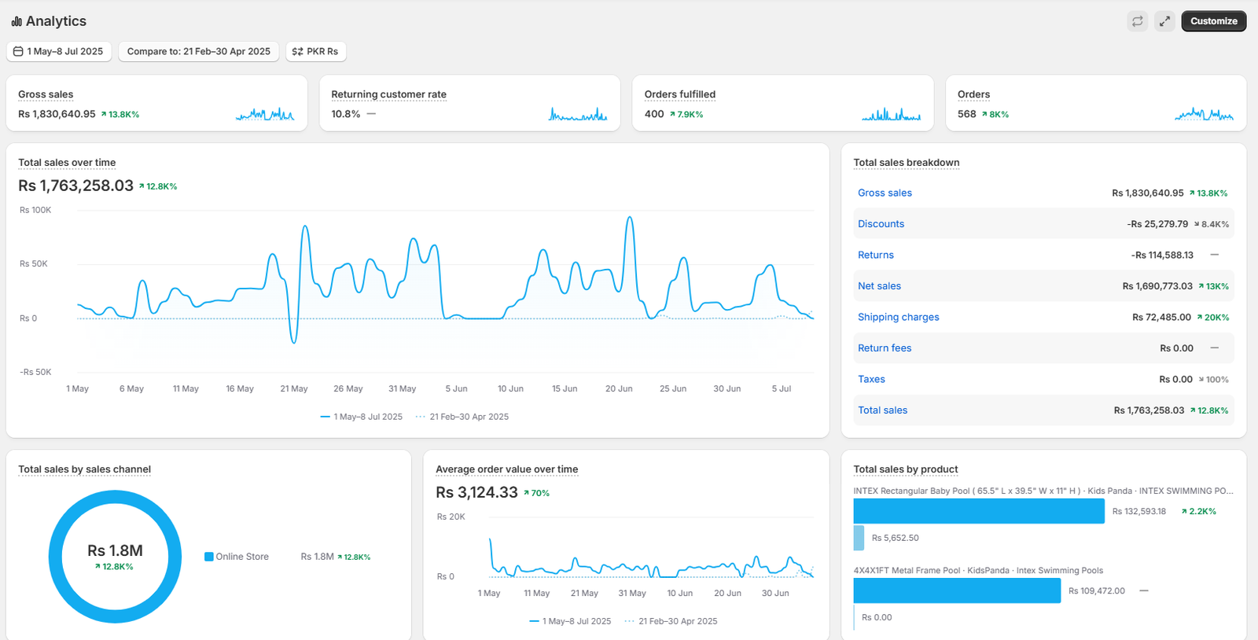Click the Customize button

tap(1213, 21)
